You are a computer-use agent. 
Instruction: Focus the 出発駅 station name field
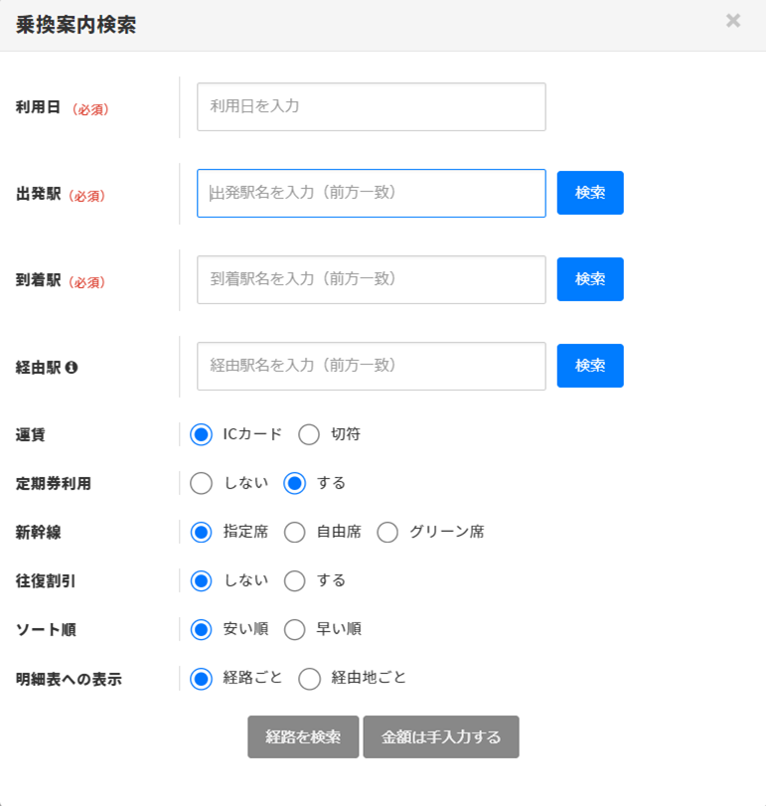pyautogui.click(x=371, y=193)
